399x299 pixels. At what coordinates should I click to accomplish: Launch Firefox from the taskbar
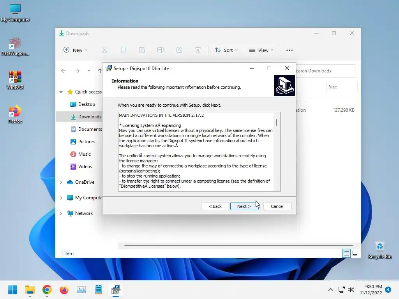click(x=64, y=290)
